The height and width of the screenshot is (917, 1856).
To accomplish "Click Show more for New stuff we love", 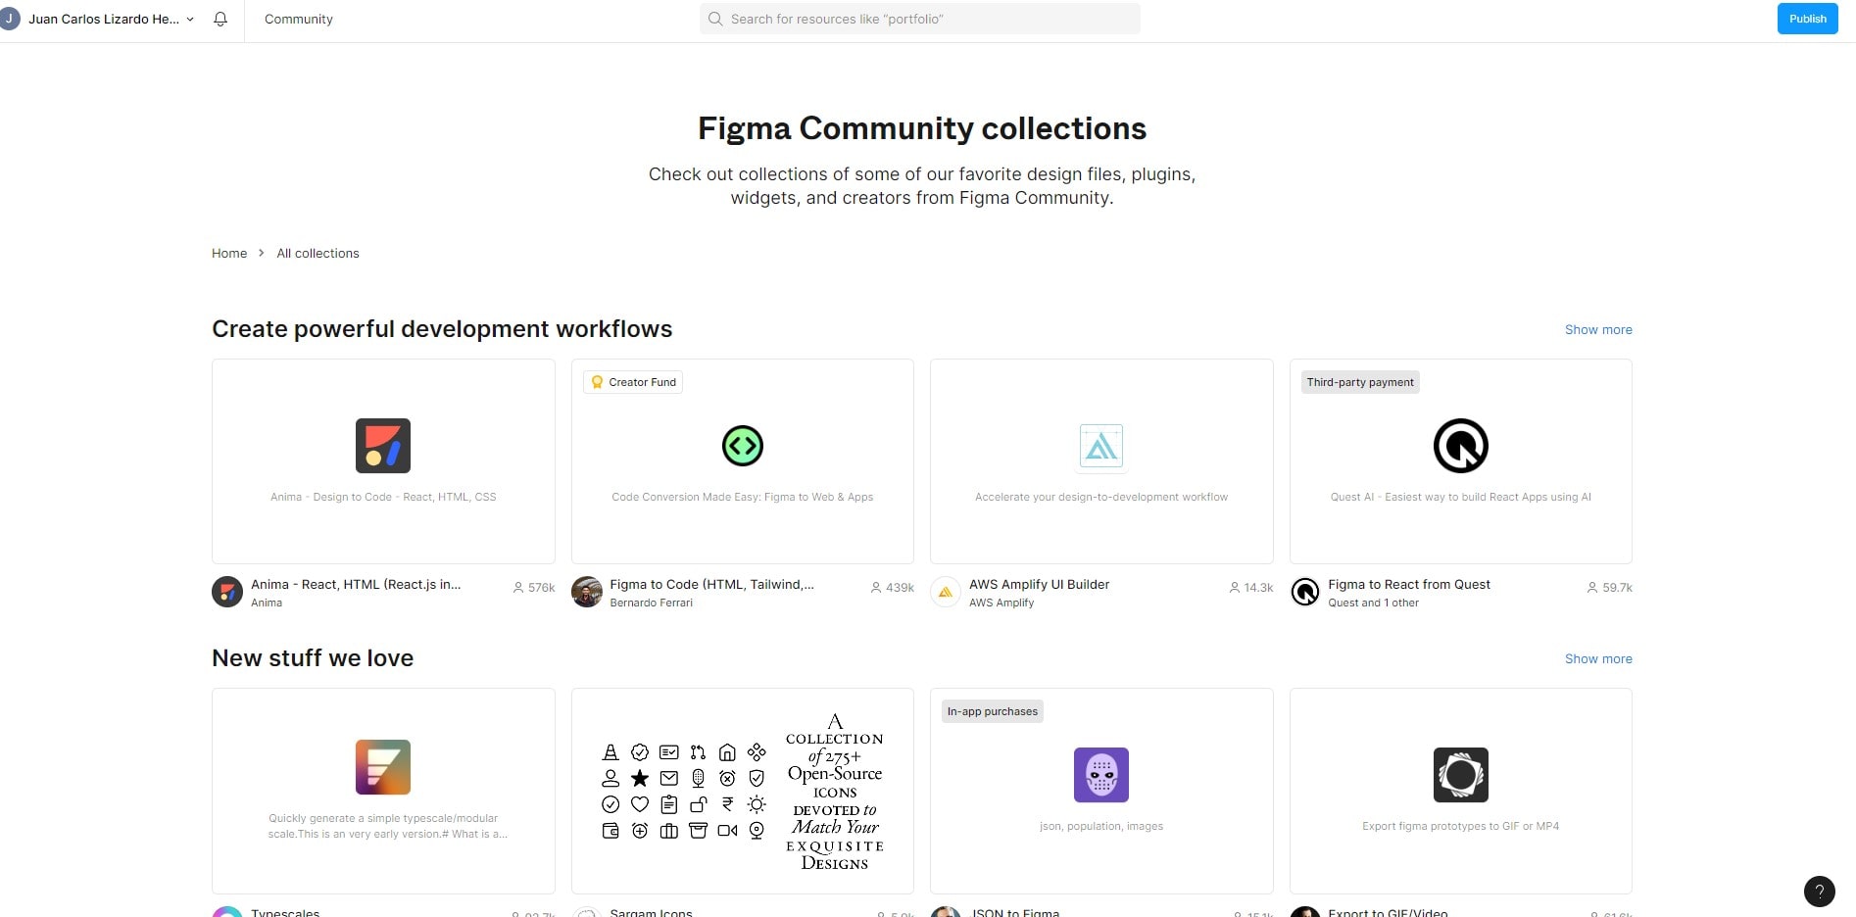I will pos(1597,658).
